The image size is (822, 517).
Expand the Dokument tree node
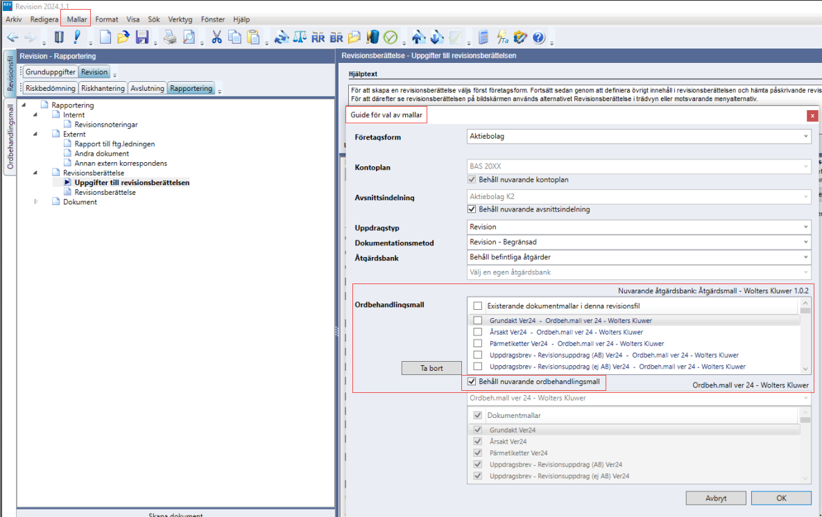(35, 202)
